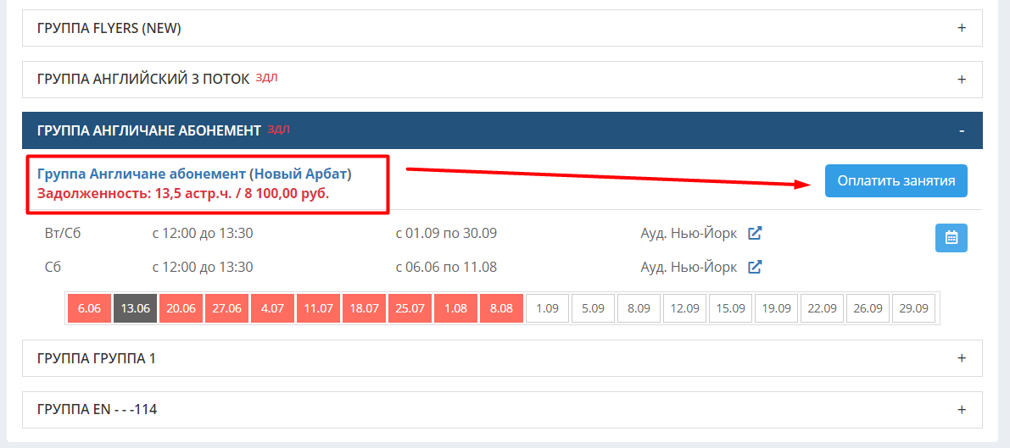Select lesson date 1.09
The width and height of the screenshot is (1010, 448).
(x=547, y=308)
